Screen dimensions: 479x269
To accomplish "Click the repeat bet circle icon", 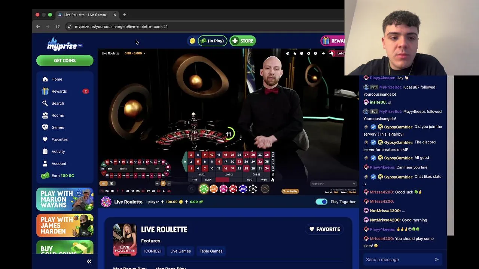I will point(265,189).
